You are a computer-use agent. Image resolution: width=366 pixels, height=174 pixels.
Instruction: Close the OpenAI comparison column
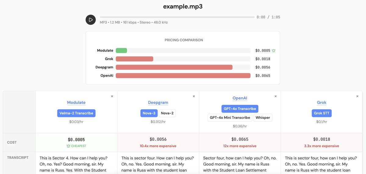[275, 96]
